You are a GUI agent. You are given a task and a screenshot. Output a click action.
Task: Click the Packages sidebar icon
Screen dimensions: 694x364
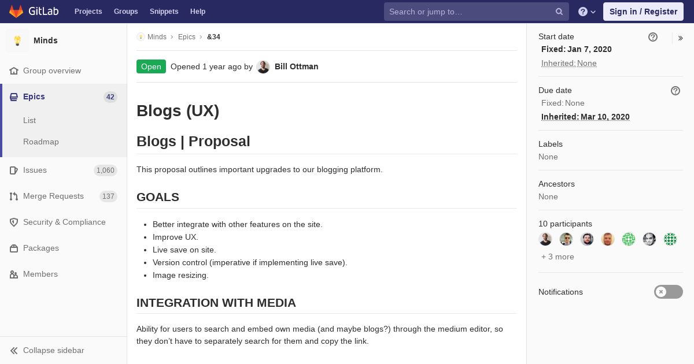(14, 248)
